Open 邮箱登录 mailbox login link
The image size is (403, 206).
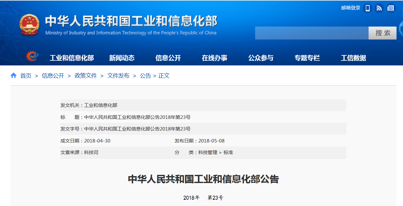(350, 8)
